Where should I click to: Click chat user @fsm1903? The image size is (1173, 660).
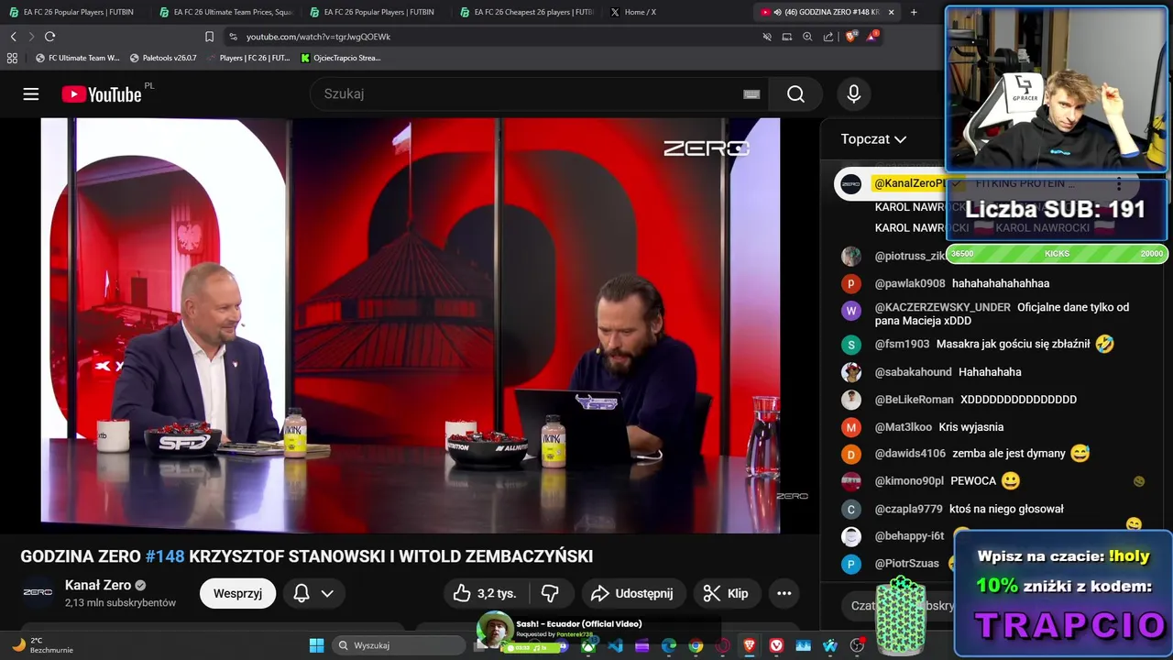[x=902, y=344]
